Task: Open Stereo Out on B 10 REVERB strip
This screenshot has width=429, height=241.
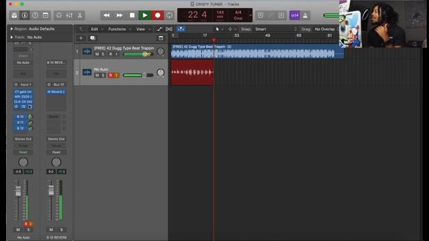Action: point(56,139)
